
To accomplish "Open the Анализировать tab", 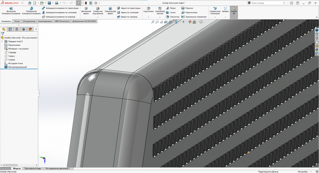I will coord(45,21).
